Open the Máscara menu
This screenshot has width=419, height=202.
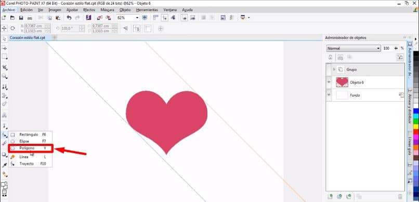point(108,10)
